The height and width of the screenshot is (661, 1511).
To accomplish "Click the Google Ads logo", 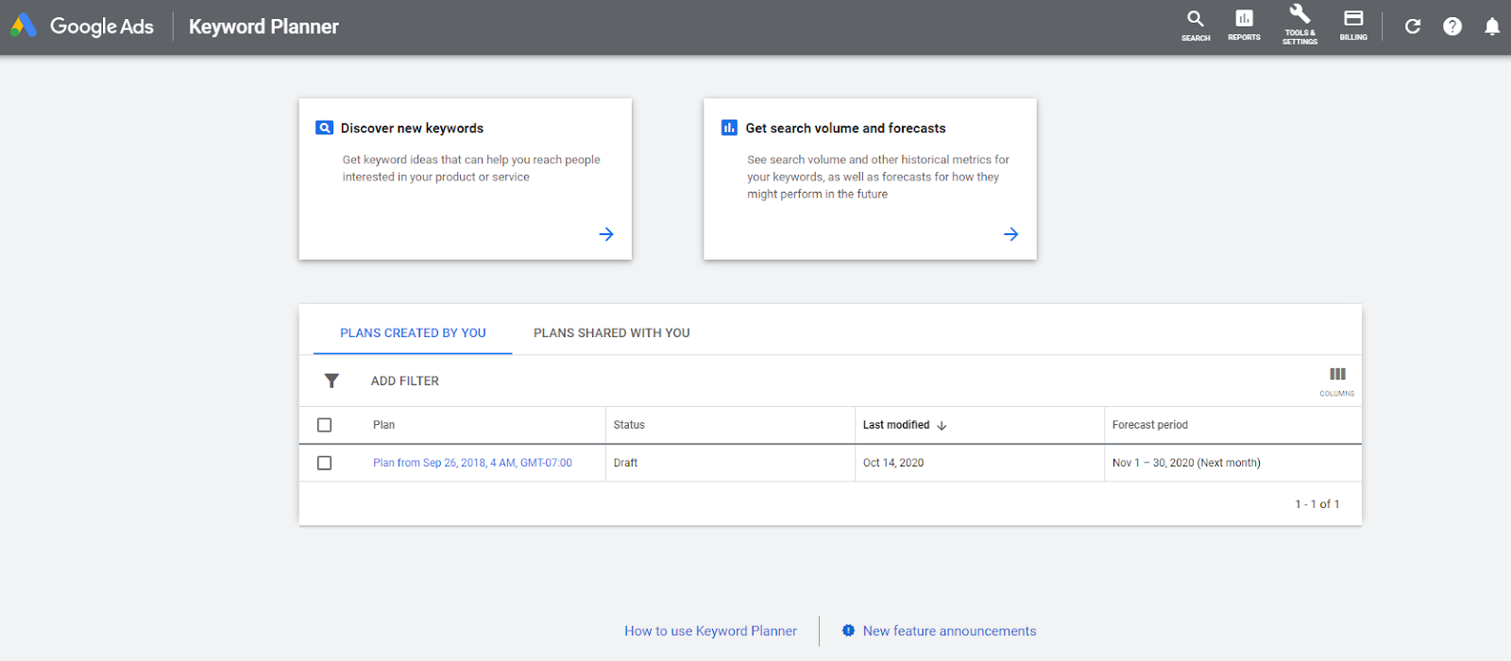I will point(82,26).
